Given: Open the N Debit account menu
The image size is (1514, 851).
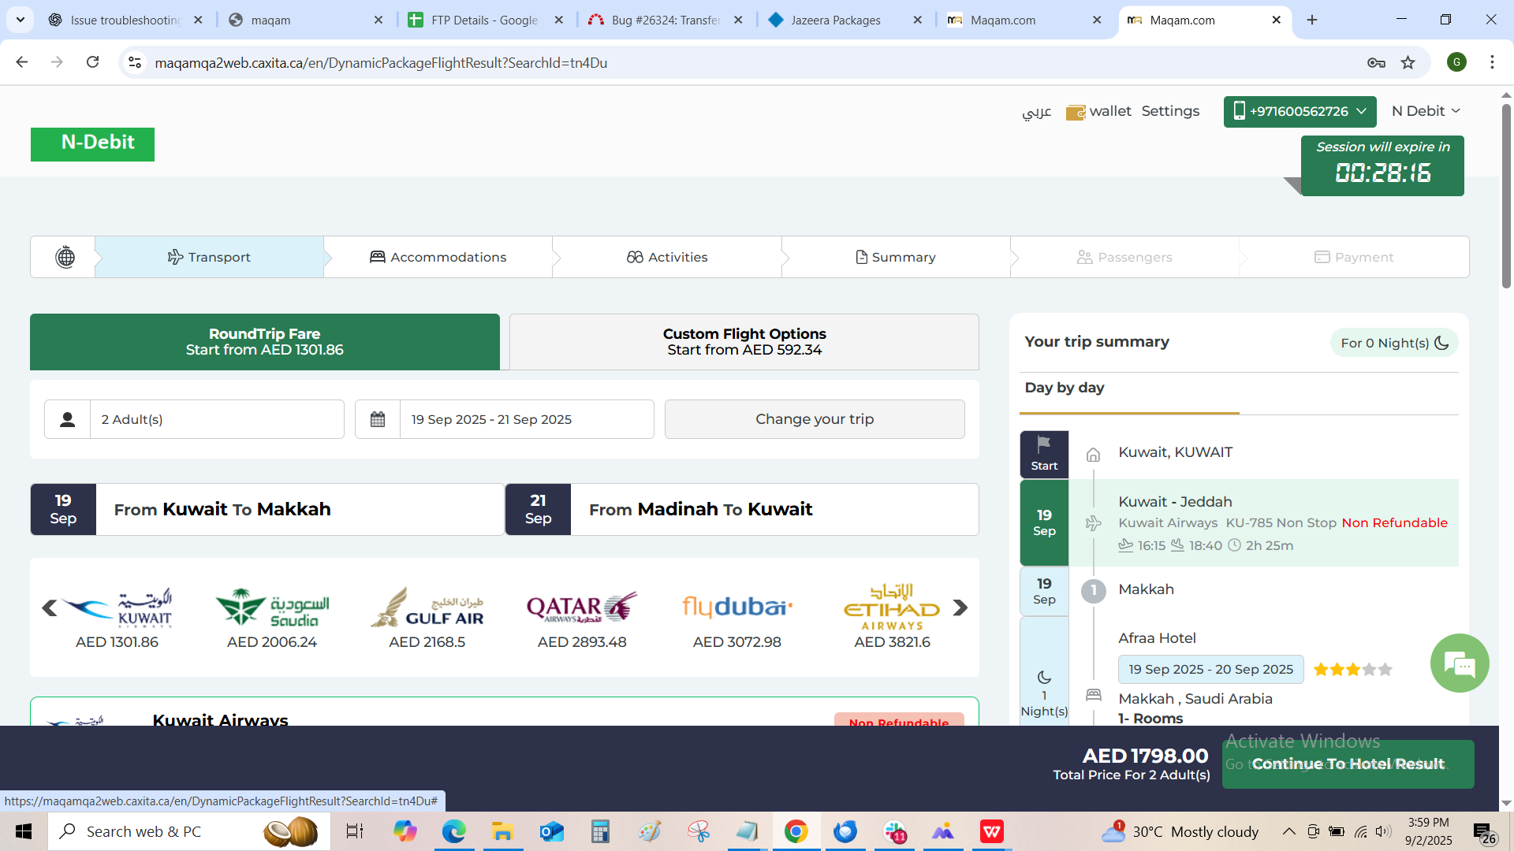Looking at the screenshot, I should point(1426,111).
